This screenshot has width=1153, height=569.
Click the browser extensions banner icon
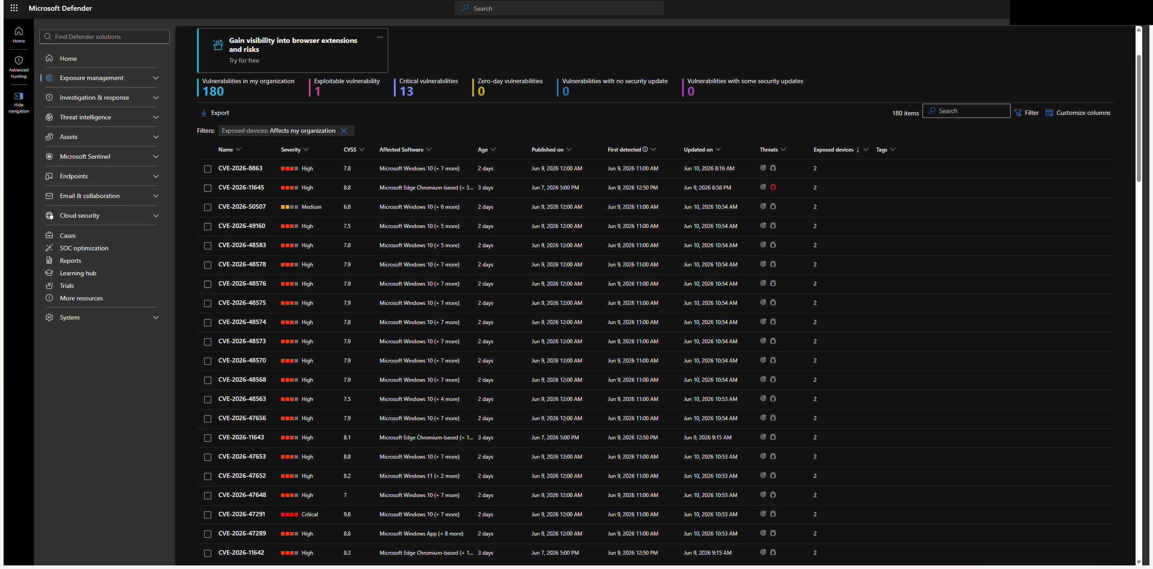coord(218,45)
